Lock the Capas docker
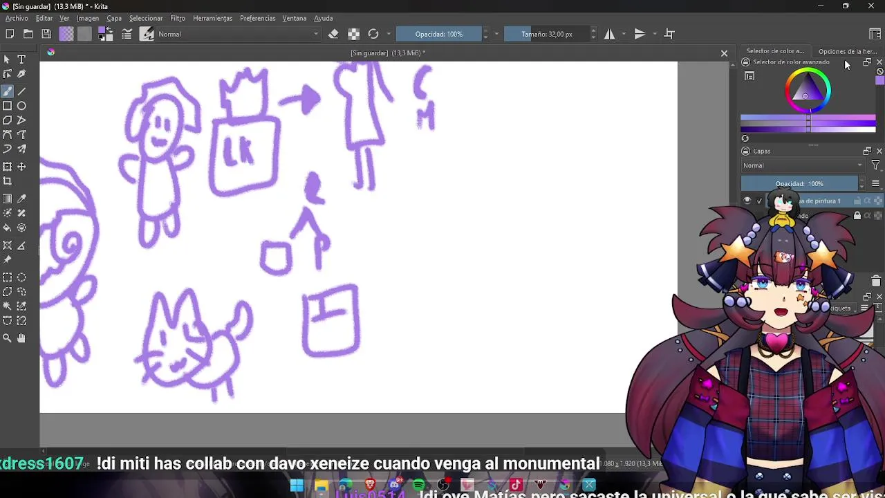 tap(745, 151)
